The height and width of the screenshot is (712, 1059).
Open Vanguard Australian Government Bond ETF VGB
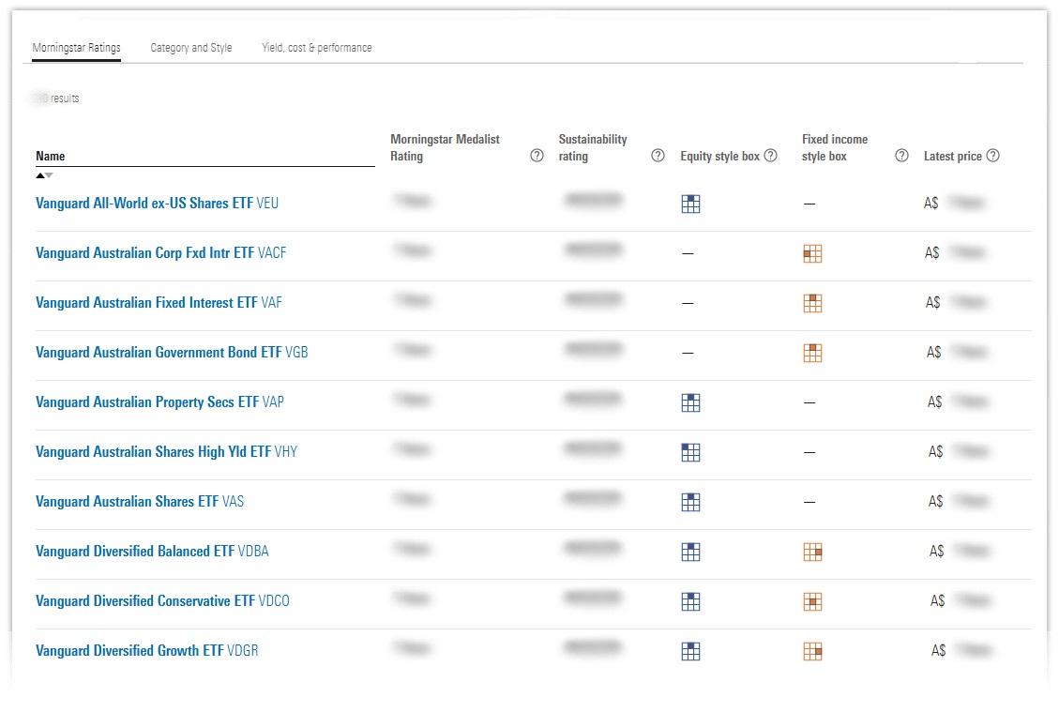[172, 353]
